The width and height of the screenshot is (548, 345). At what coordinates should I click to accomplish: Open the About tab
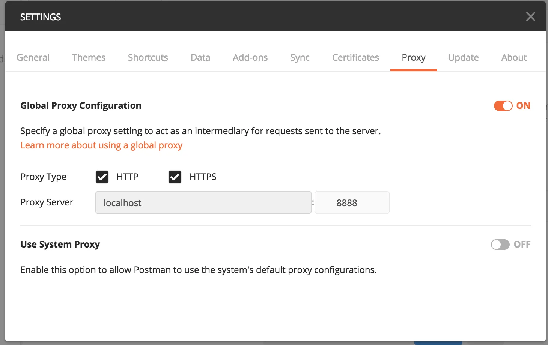[x=514, y=57]
